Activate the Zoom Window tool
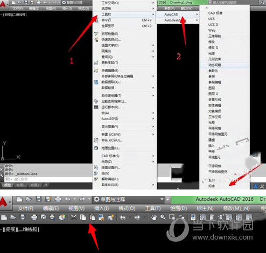This screenshot has width=266, height=253. coord(172,217)
